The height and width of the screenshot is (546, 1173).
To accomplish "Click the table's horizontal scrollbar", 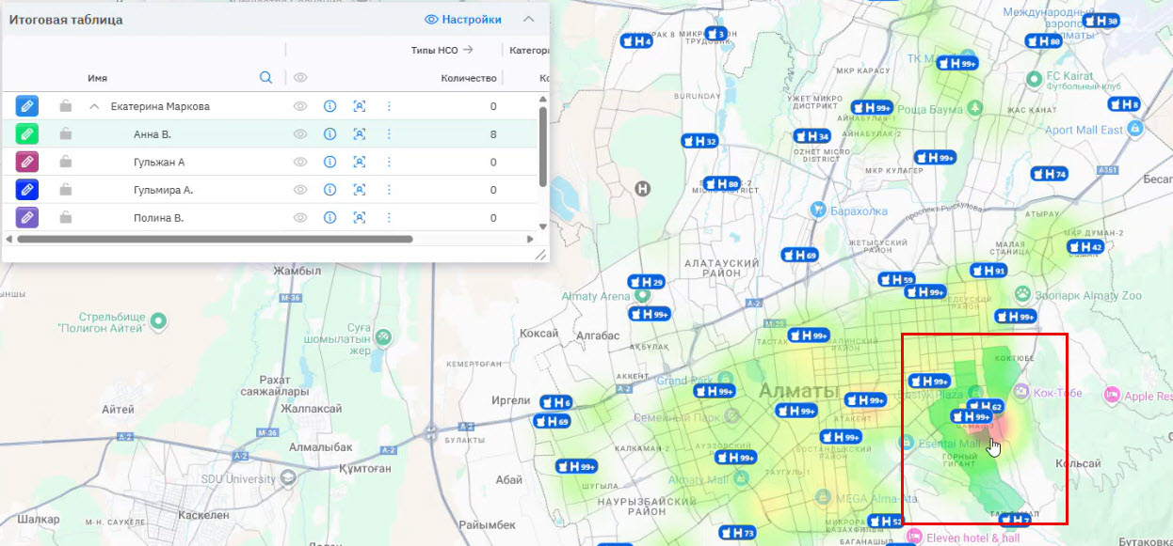I will pos(215,240).
